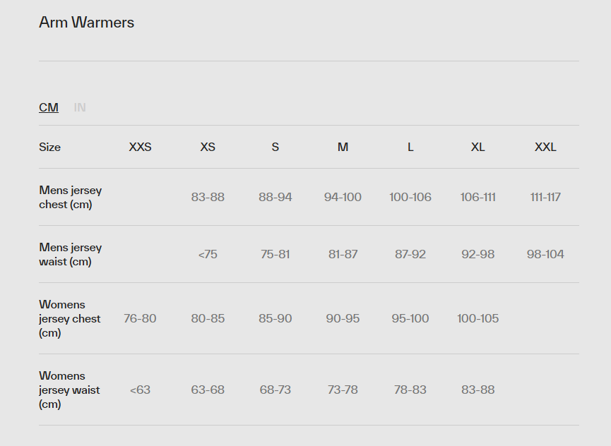
Task: Switch size units to IN
Action: (80, 107)
